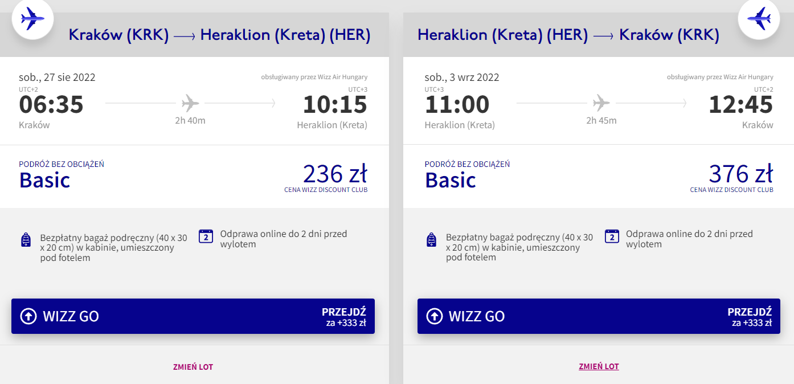The height and width of the screenshot is (384, 794).
Task: Click the backpack icon on the Kraków flight
Action: coord(26,240)
